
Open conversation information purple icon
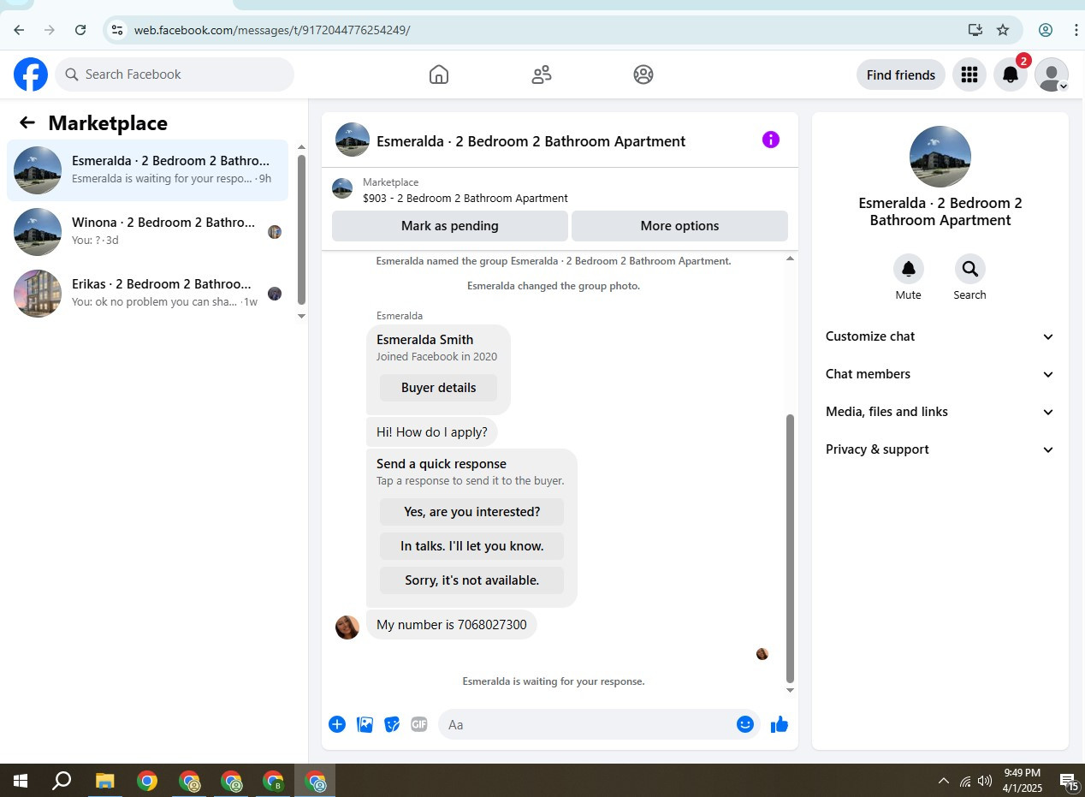(771, 140)
